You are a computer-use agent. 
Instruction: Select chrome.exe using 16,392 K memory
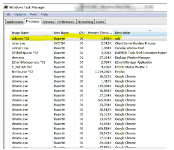(x=89, y=76)
